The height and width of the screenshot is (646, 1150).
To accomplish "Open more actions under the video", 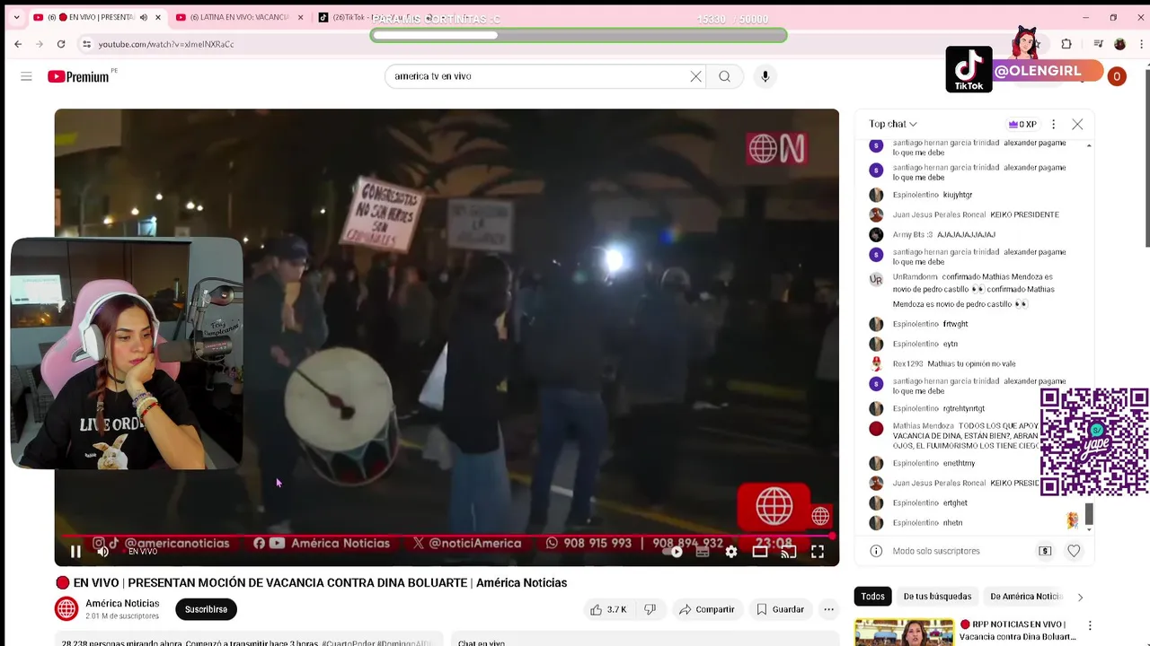I will (828, 609).
